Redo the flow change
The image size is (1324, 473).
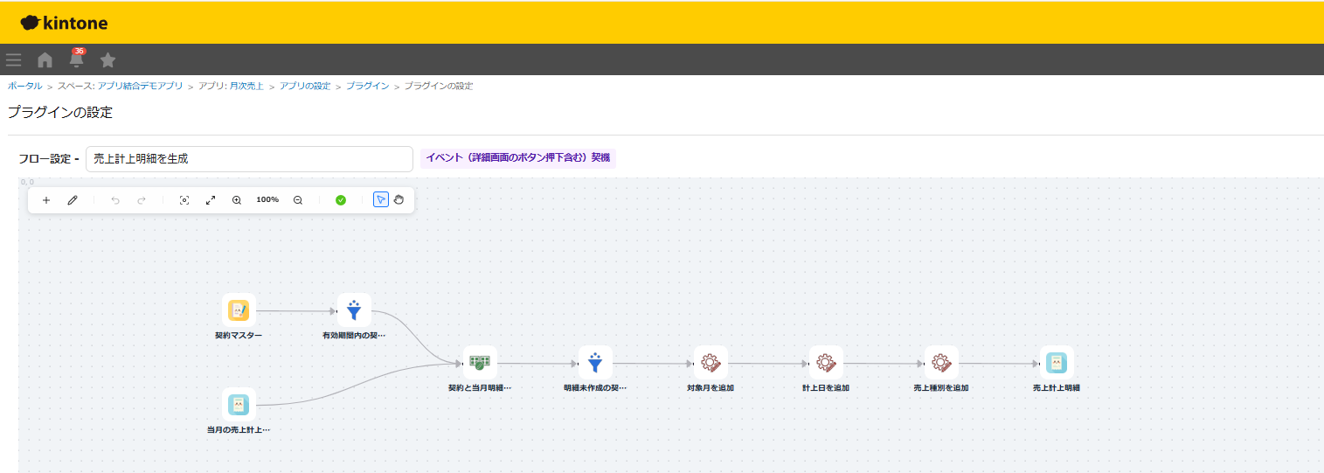[x=142, y=200]
